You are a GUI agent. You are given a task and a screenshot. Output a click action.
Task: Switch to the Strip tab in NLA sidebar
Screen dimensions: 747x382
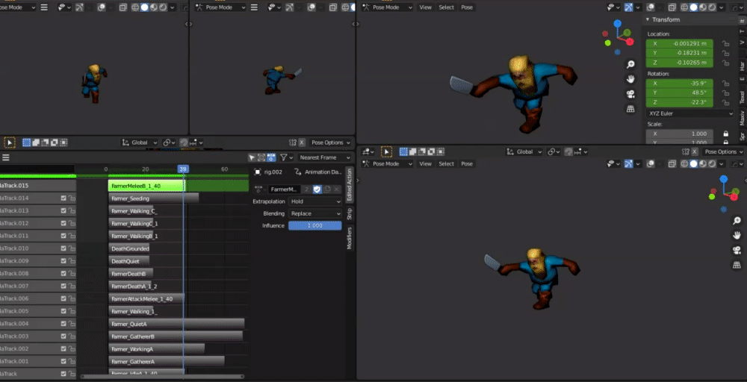click(349, 213)
